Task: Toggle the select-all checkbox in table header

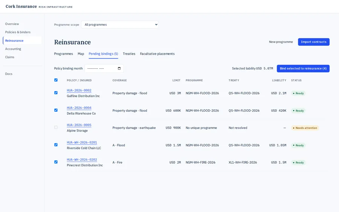Action: coord(56,80)
